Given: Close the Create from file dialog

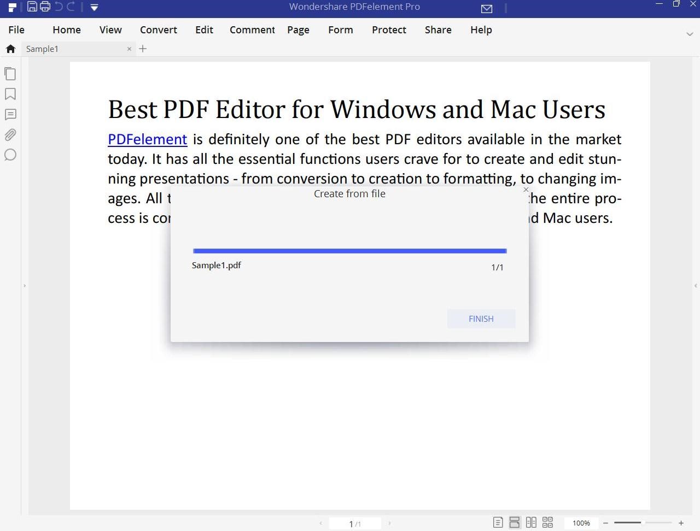Looking at the screenshot, I should 526,190.
